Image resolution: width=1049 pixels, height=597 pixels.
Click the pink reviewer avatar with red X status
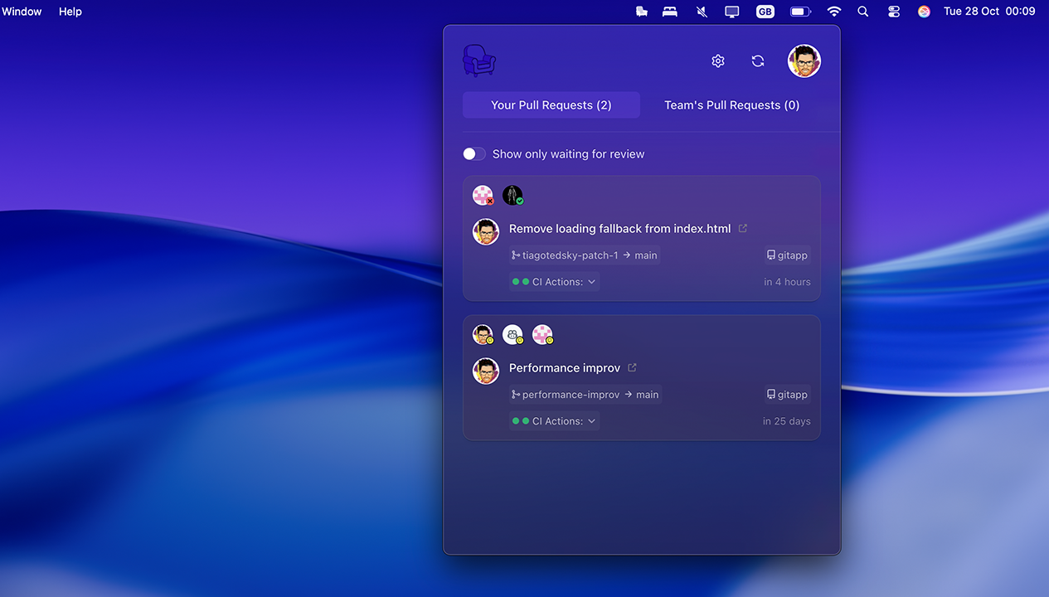[x=483, y=196]
